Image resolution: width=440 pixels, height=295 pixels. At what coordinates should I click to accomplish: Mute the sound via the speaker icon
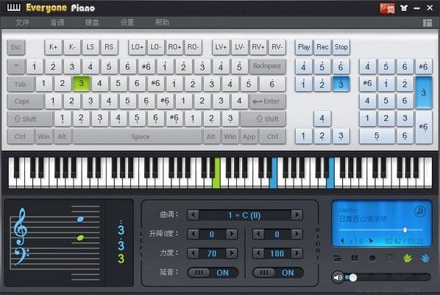[x=338, y=277]
